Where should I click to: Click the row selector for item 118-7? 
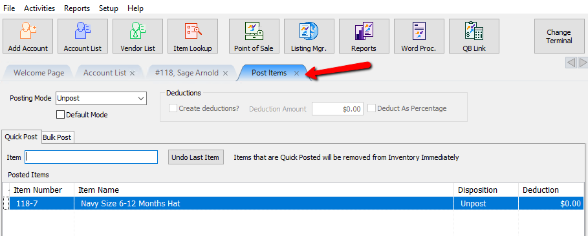coord(6,204)
